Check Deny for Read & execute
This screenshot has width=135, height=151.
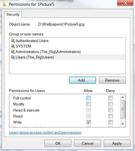pyautogui.click(x=111, y=110)
